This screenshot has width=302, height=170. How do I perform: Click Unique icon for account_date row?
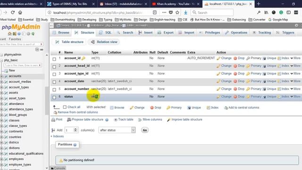click(264, 82)
